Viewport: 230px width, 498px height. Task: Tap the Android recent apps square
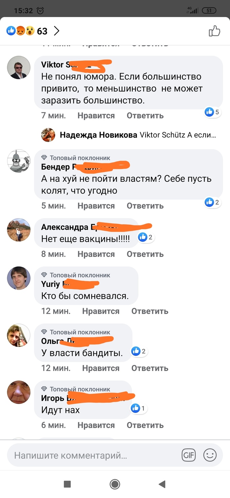coord(67,484)
